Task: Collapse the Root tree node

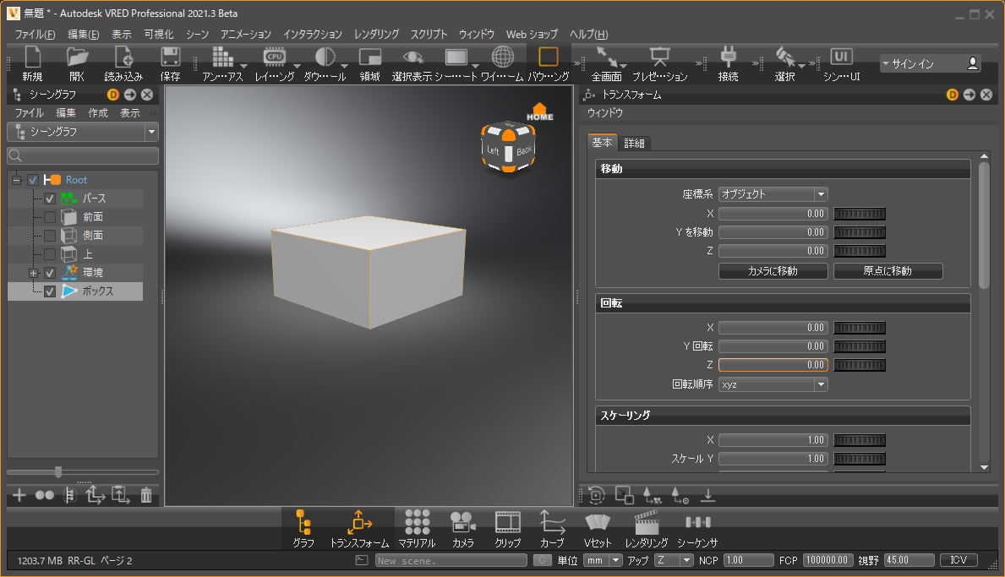Action: [x=17, y=180]
